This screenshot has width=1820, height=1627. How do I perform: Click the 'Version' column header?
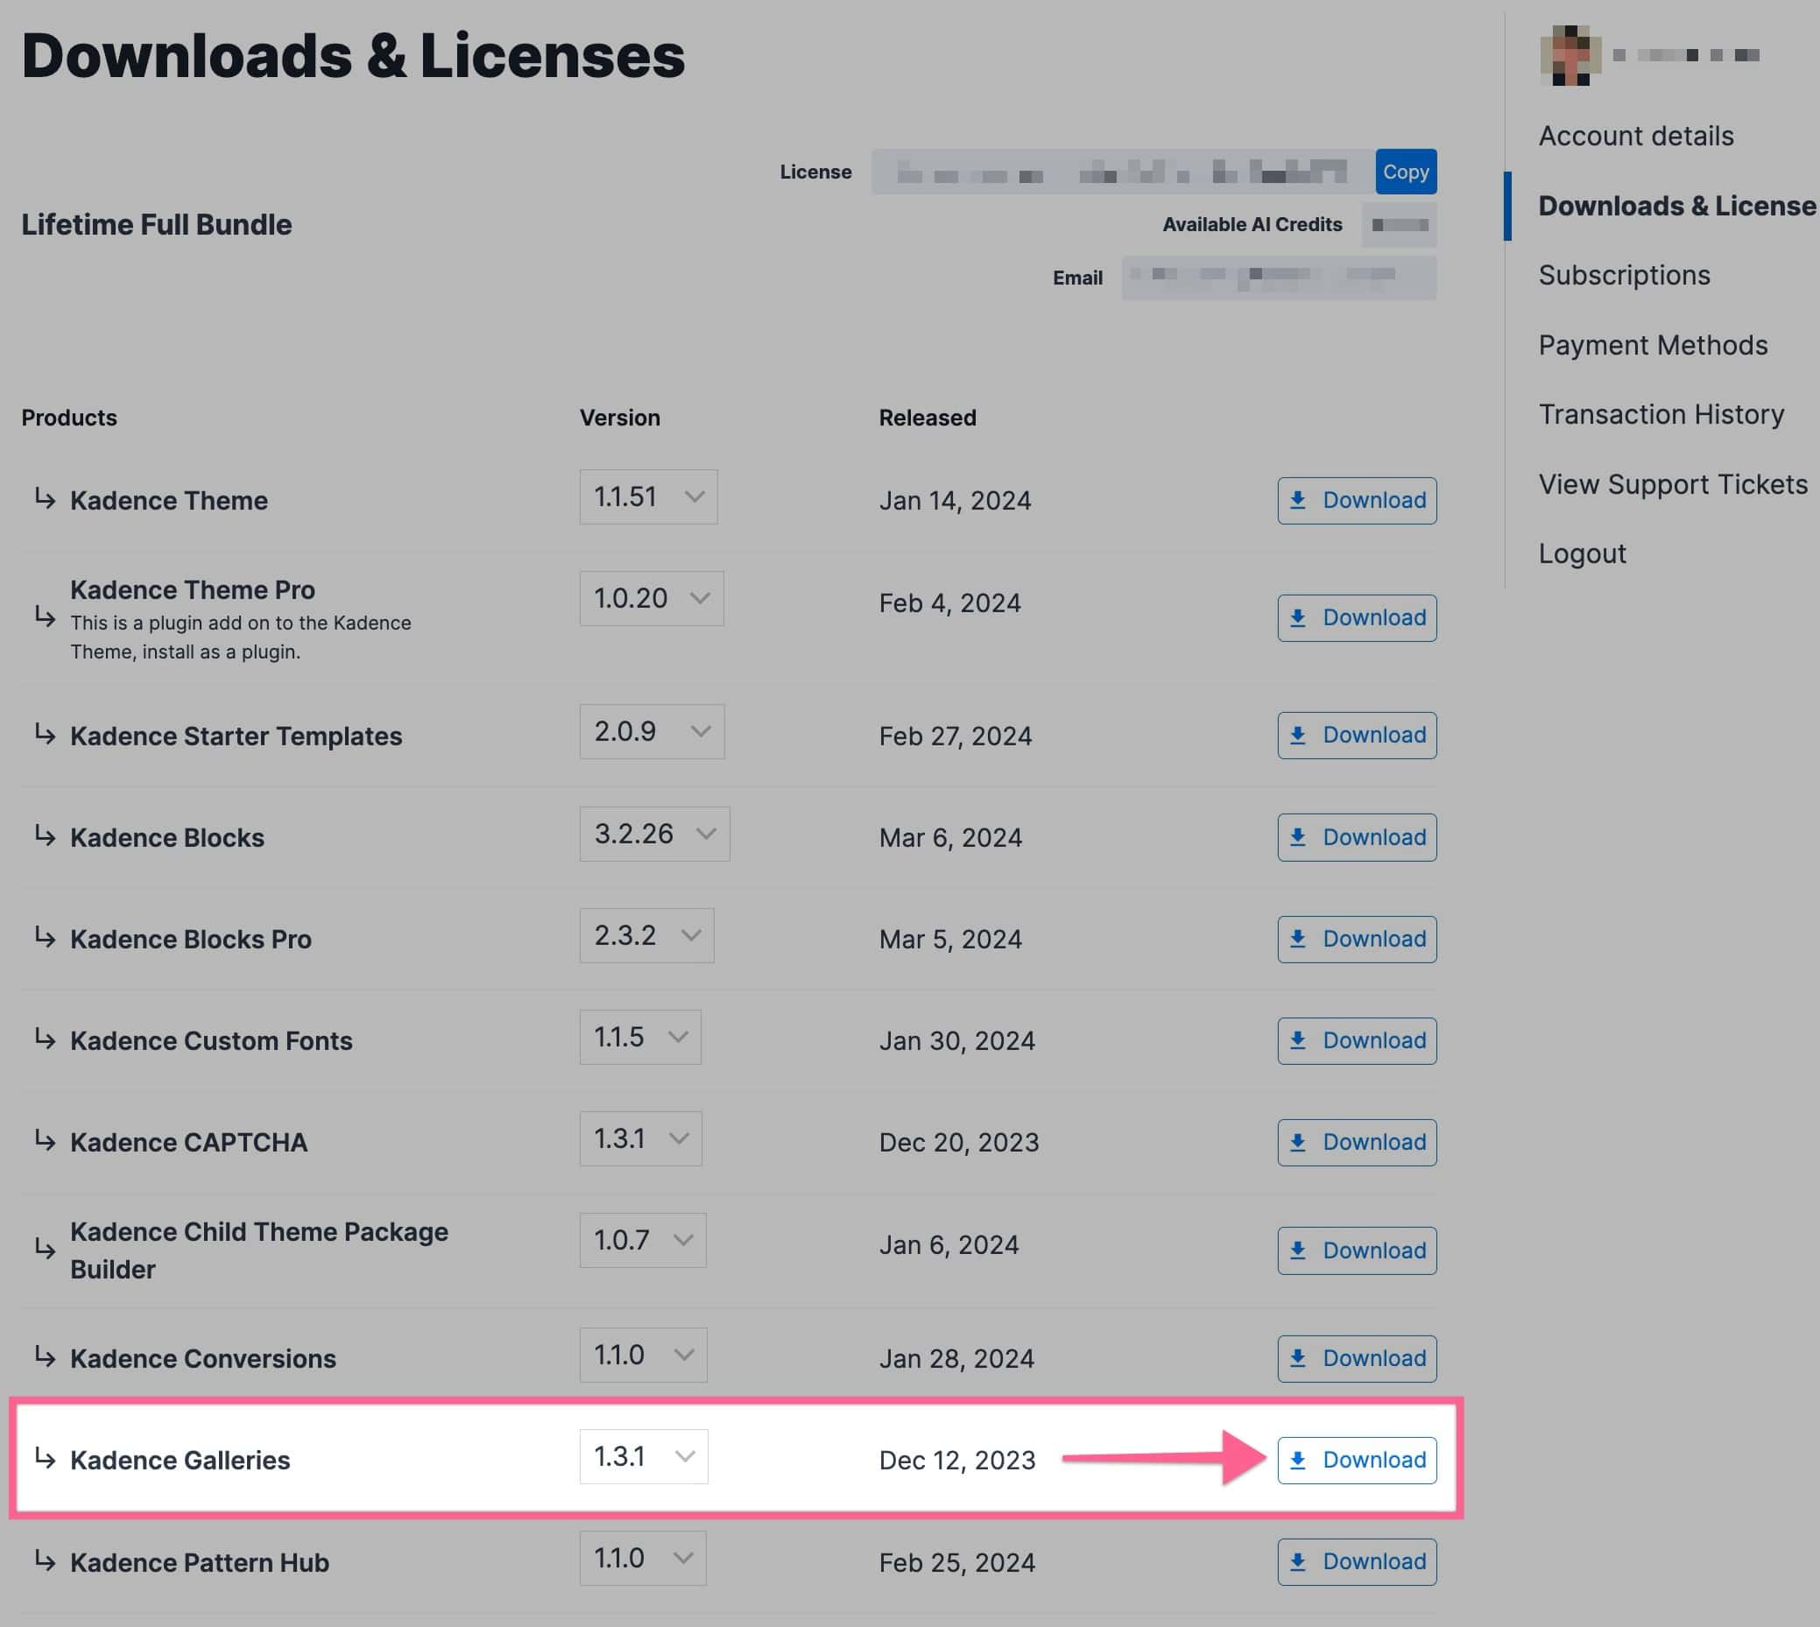619,419
